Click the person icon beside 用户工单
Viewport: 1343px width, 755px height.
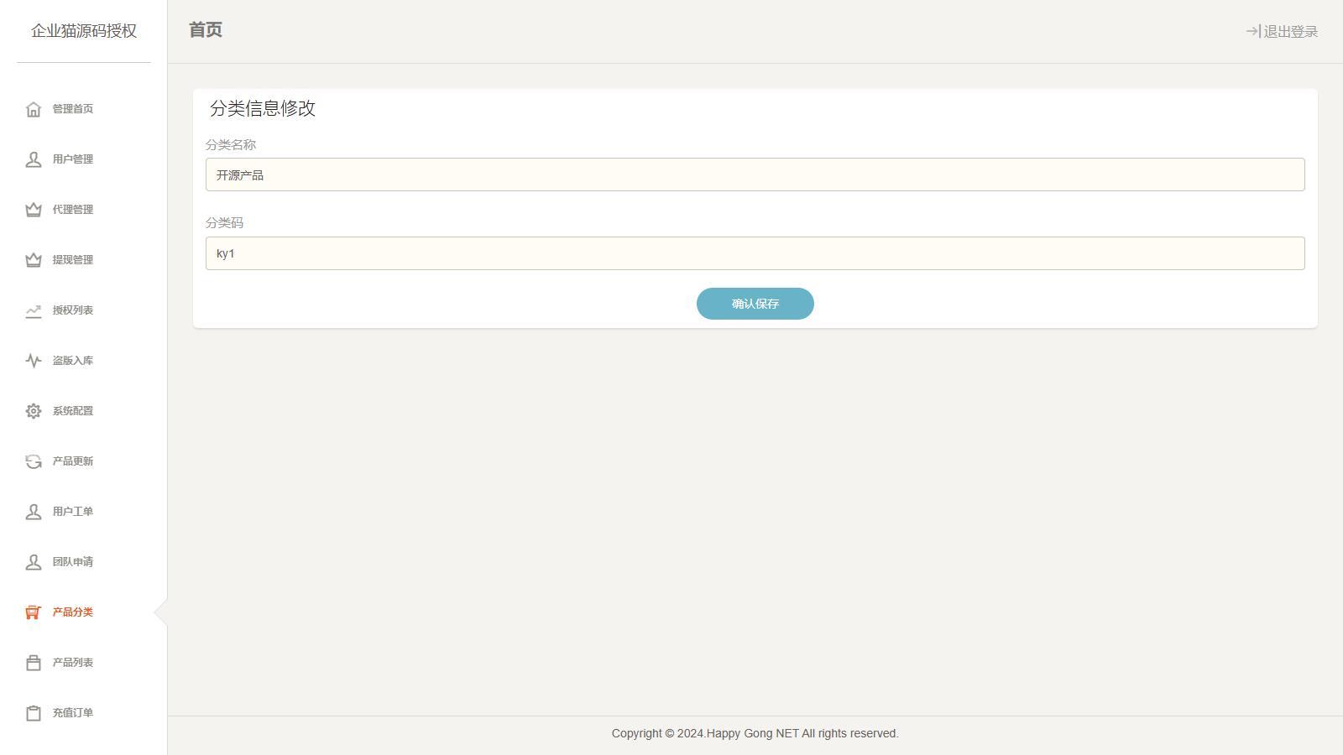click(x=34, y=512)
